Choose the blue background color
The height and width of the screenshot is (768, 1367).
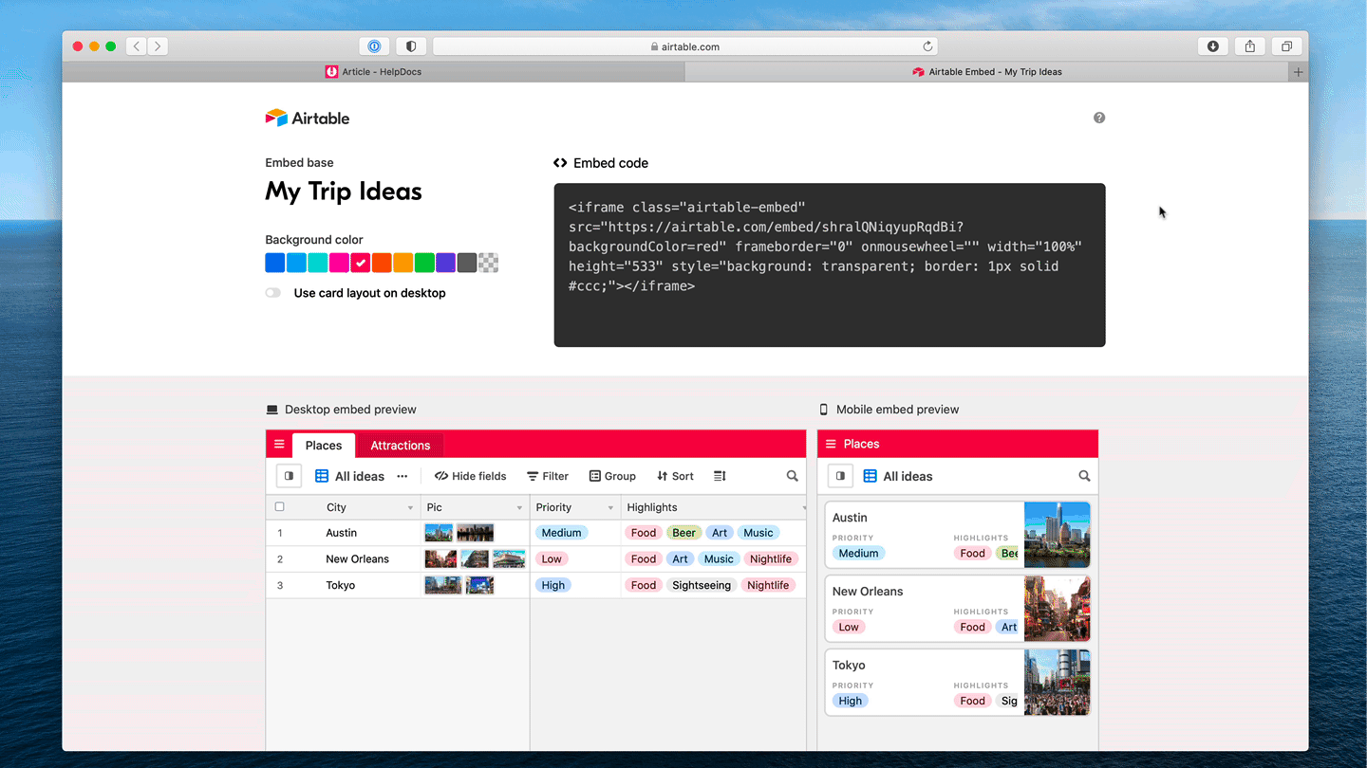click(274, 263)
